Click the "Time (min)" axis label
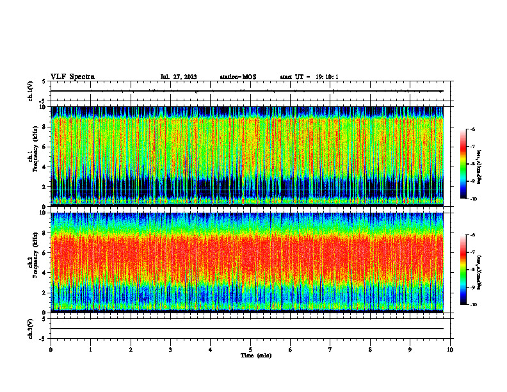Image resolution: width=507 pixels, height=392 pixels. pyautogui.click(x=256, y=355)
